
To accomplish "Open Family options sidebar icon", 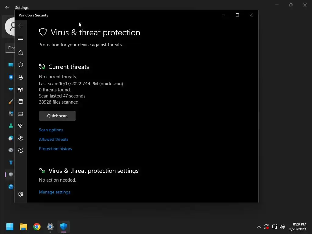I will click(x=21, y=138).
